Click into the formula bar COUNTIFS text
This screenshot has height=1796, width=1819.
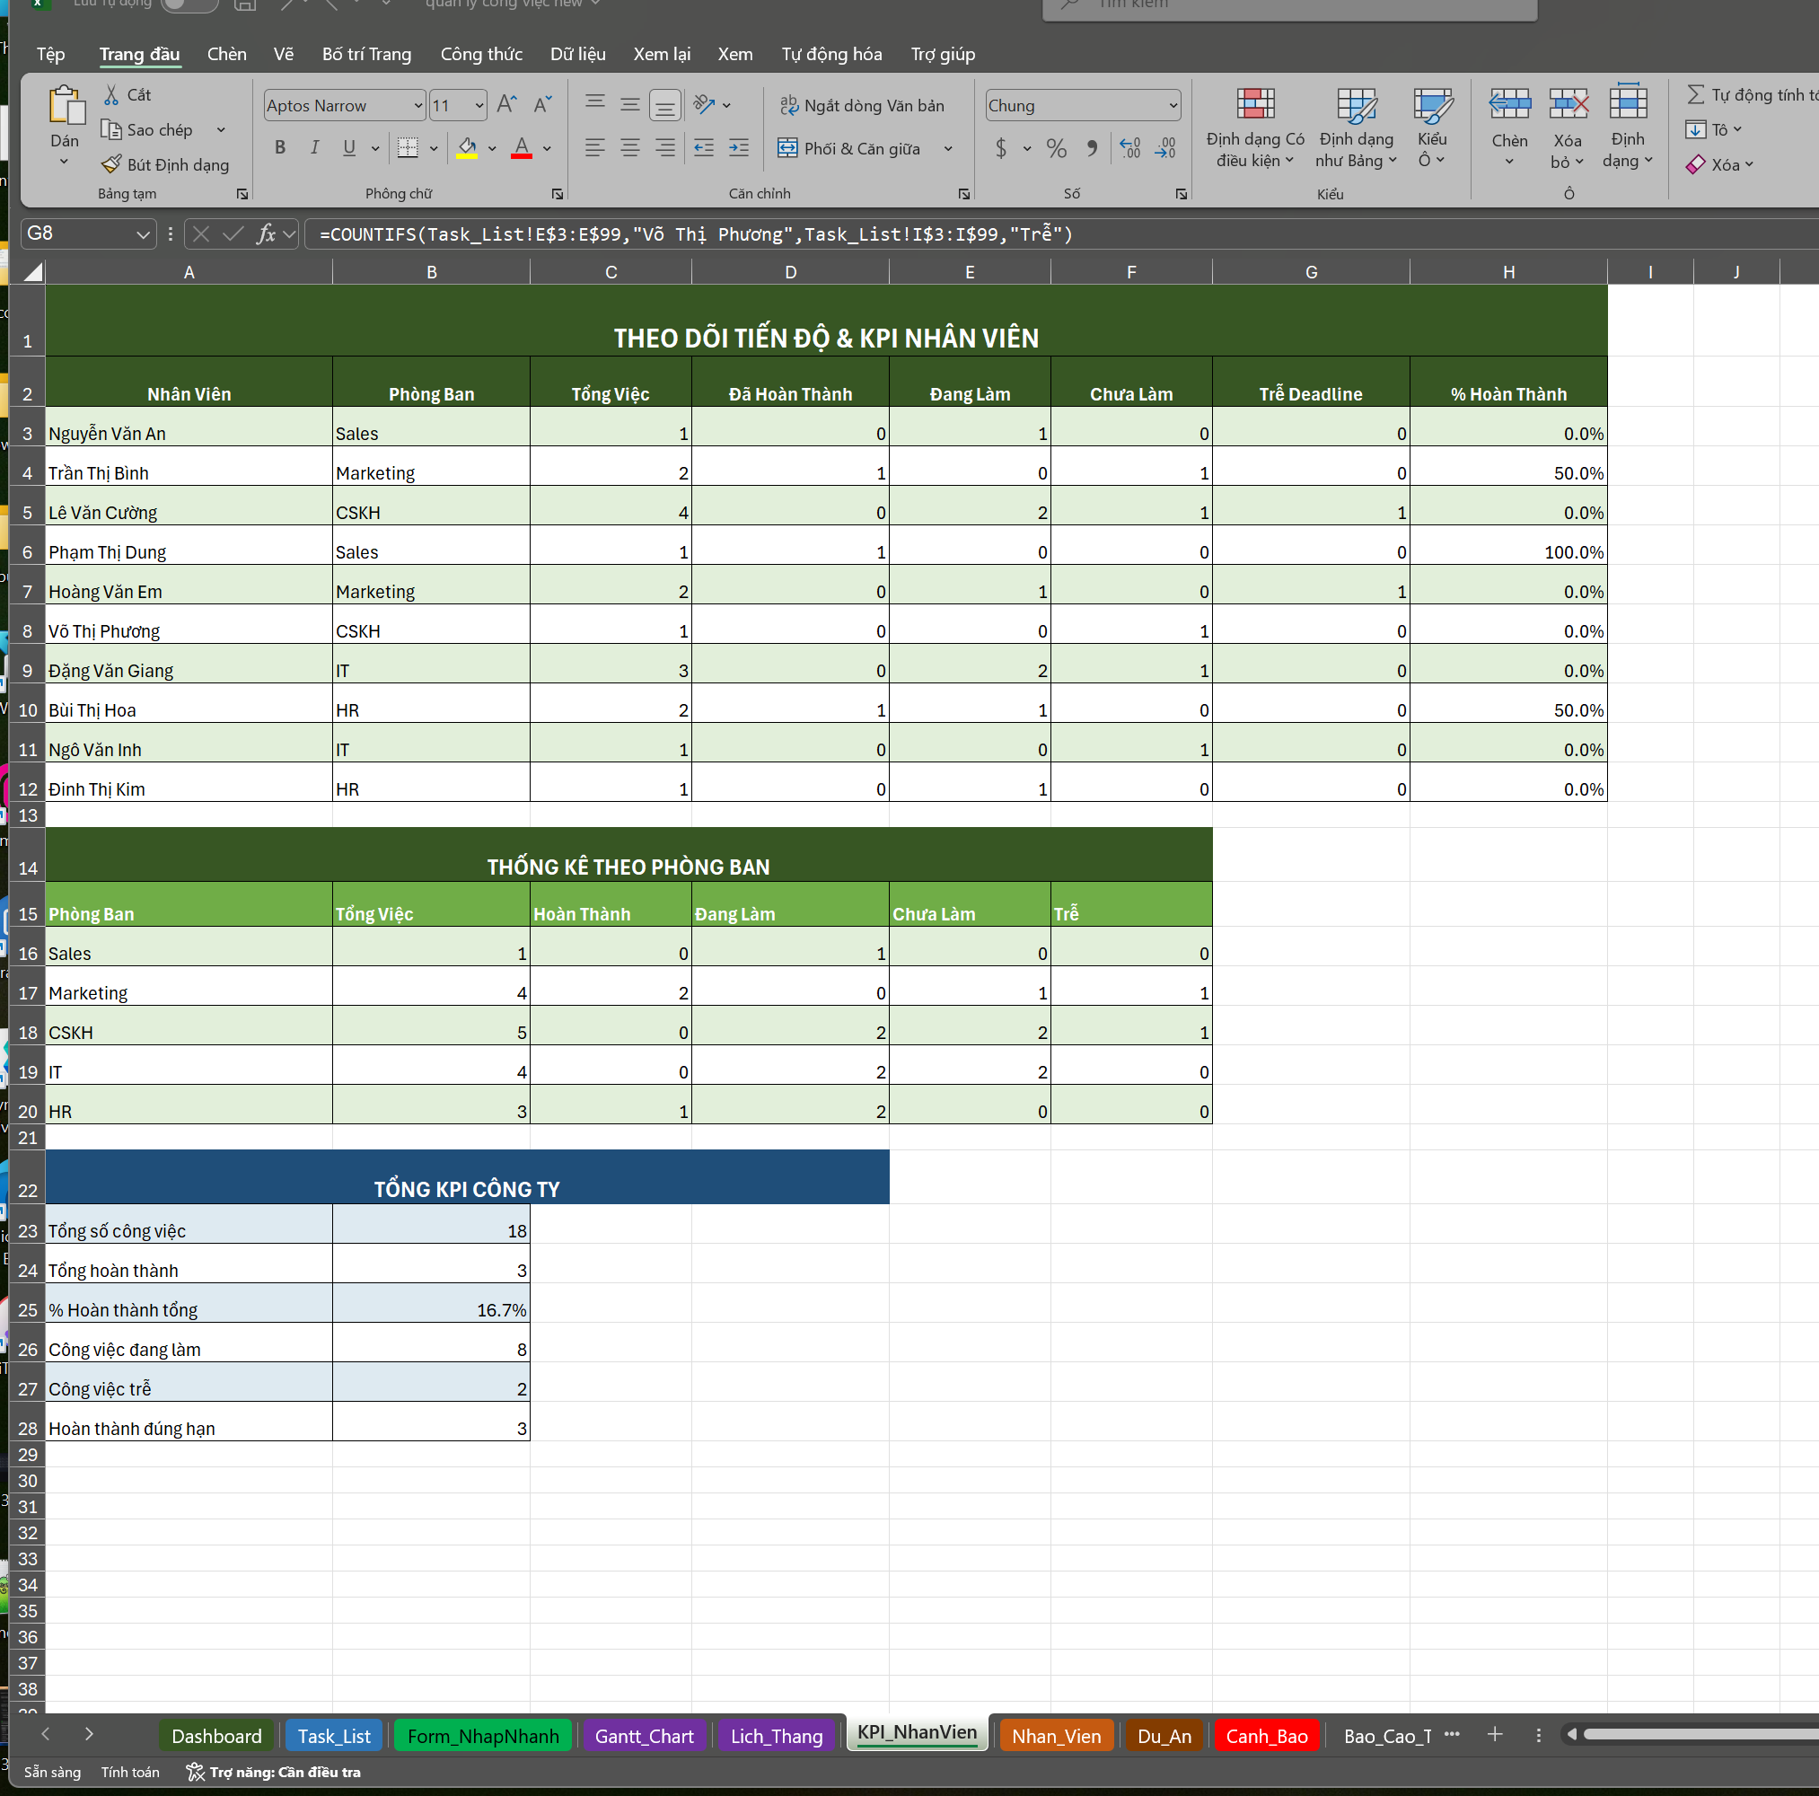[696, 233]
